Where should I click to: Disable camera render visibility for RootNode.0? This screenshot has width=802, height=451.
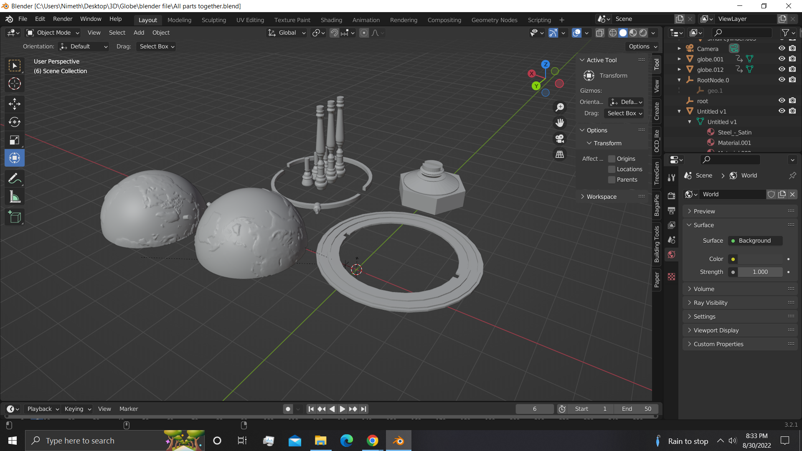793,80
